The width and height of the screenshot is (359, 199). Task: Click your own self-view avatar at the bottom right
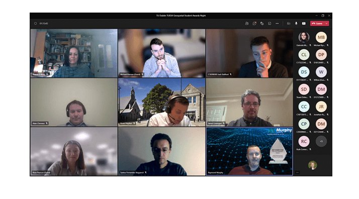point(313,165)
